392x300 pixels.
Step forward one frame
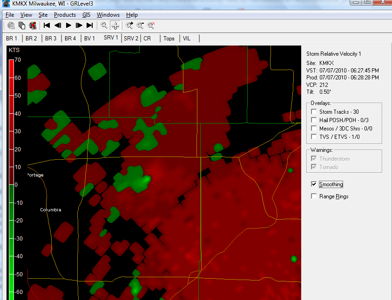79,25
